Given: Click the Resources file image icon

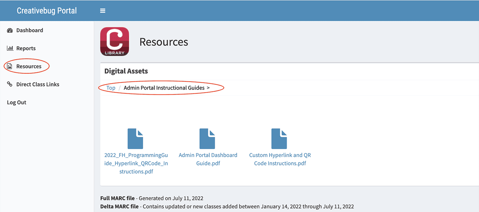Looking at the screenshot, I should [10, 66].
